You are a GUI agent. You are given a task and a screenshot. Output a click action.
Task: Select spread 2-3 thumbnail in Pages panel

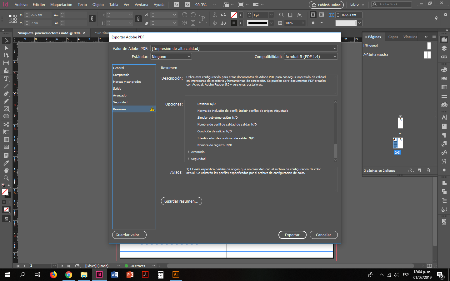coord(397,143)
